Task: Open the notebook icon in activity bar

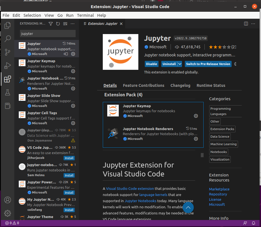Action: pyautogui.click(x=8, y=106)
